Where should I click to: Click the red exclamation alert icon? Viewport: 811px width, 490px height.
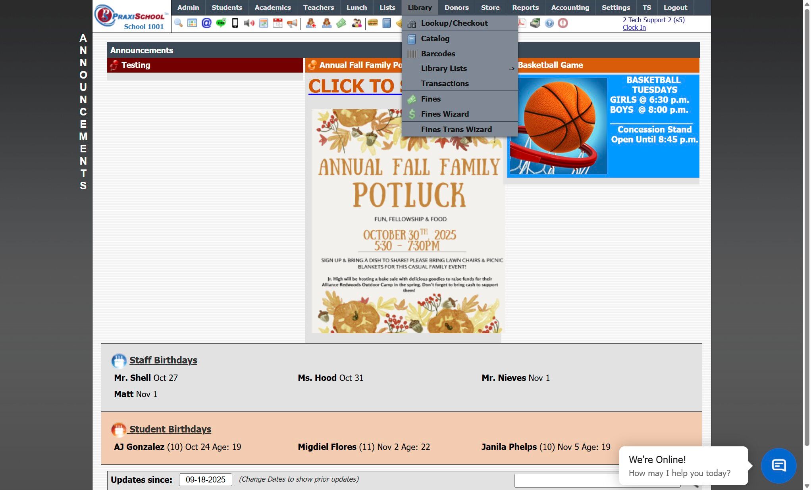(563, 23)
